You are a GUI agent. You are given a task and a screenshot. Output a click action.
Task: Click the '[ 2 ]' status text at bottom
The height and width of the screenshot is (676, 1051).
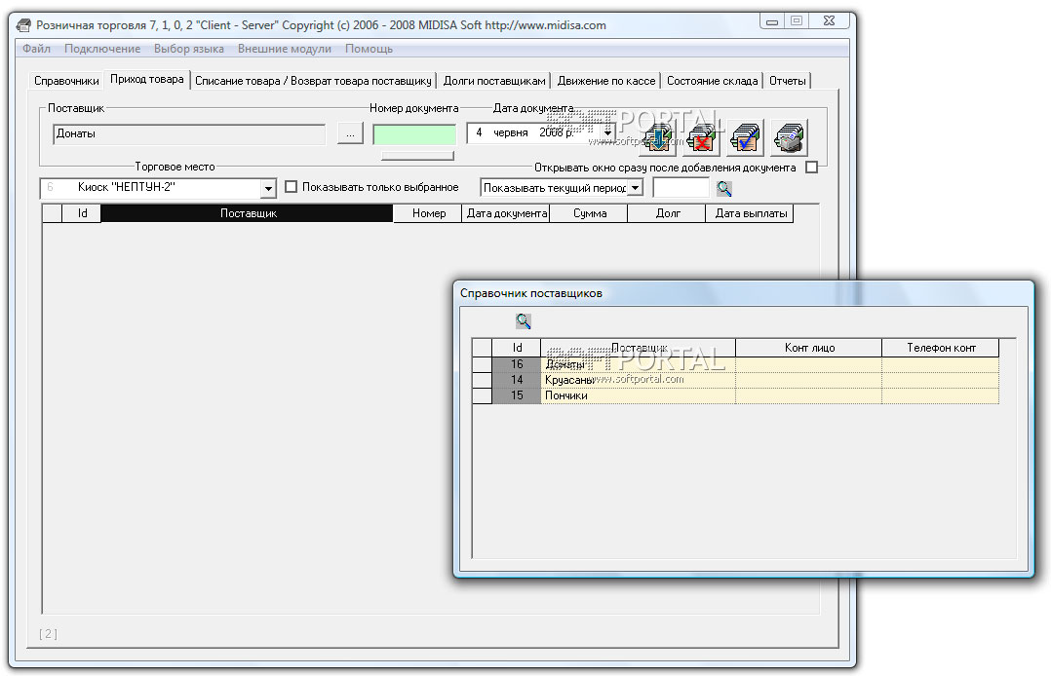pyautogui.click(x=49, y=634)
